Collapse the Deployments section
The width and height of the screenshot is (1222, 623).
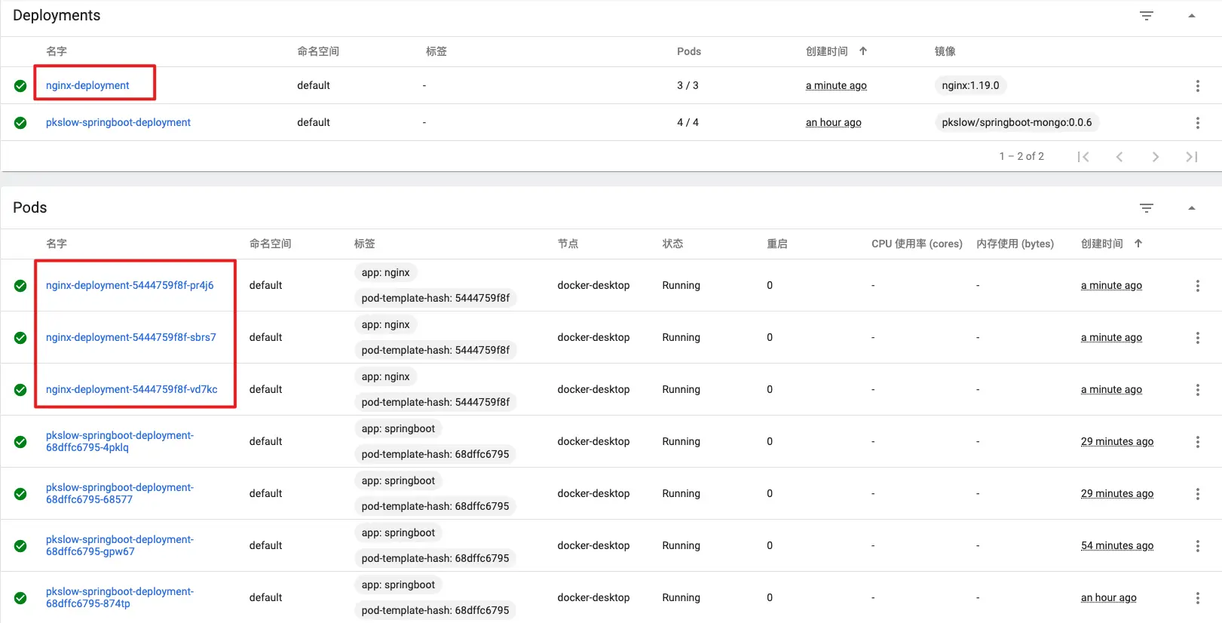1192,16
